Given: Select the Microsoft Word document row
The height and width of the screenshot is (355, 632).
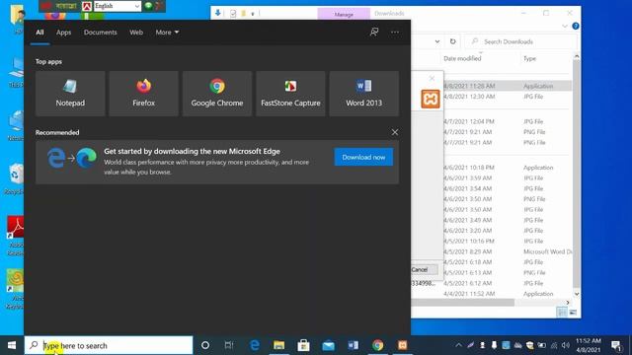Looking at the screenshot, I should tap(507, 251).
